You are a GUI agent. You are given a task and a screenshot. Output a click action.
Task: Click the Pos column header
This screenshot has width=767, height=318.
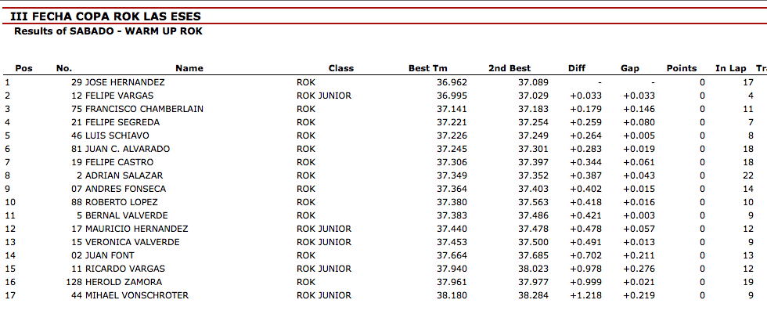pos(24,68)
